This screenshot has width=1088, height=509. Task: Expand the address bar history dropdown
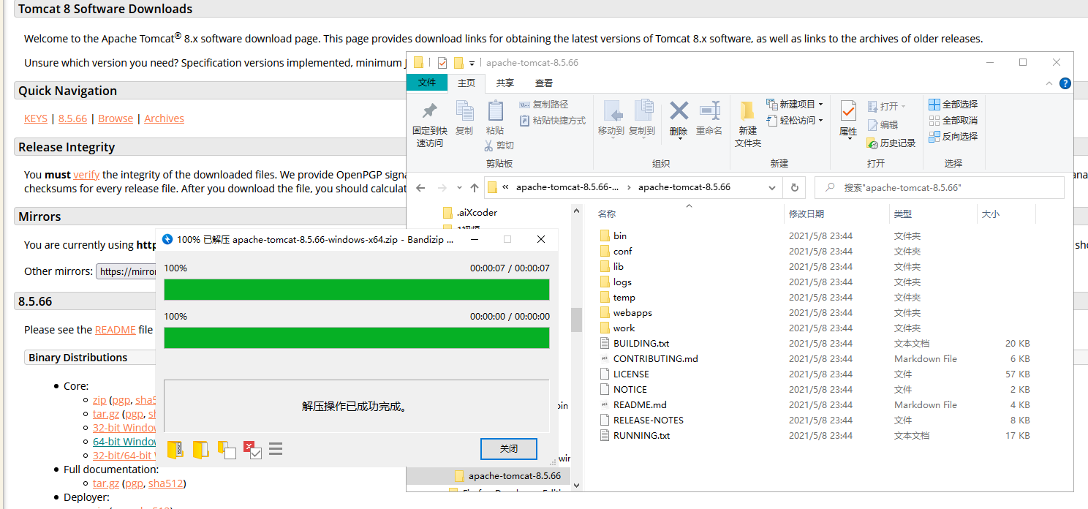click(772, 188)
